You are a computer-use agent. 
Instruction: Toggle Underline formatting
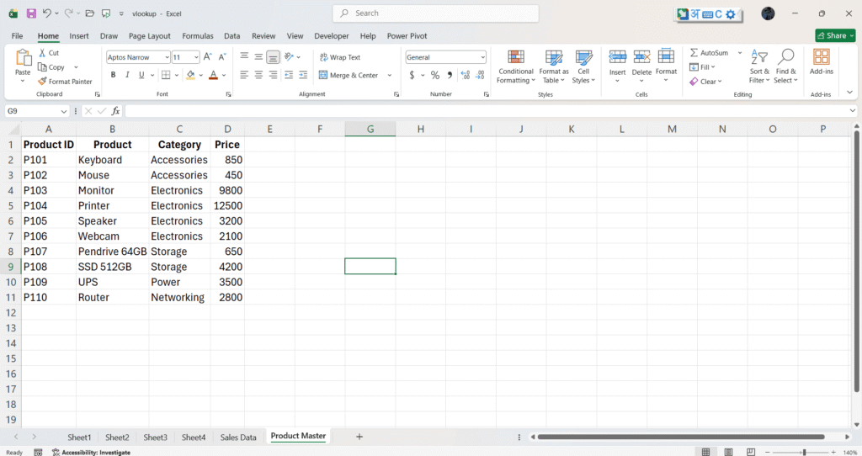point(141,75)
